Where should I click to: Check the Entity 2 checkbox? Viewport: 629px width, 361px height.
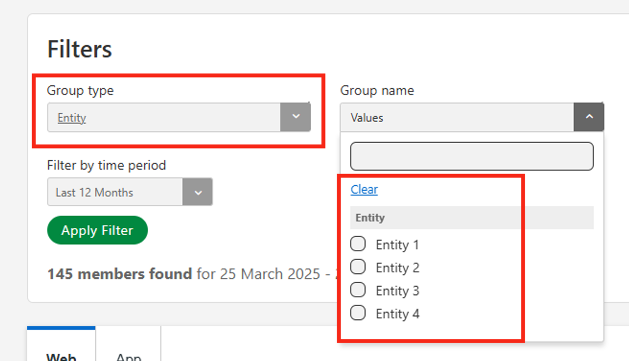pyautogui.click(x=358, y=267)
